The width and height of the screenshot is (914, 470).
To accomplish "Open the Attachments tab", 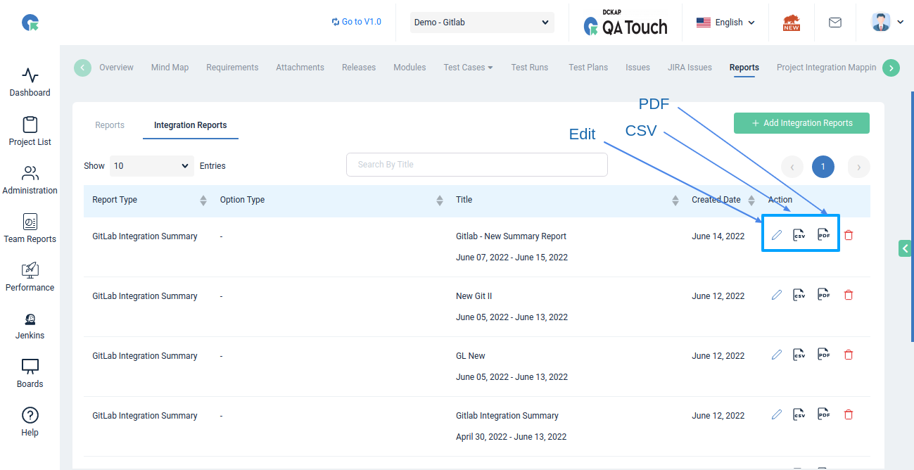I will 300,68.
